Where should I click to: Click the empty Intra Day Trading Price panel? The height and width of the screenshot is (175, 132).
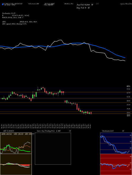pos(53,148)
